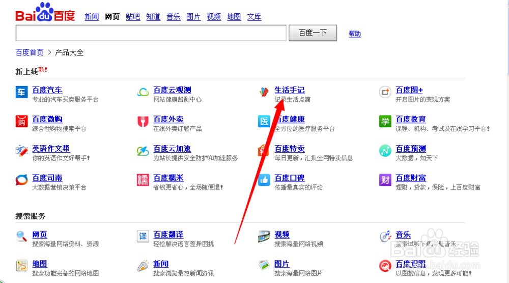The image size is (509, 283).
Task: Click the 网页 search service link
Action: 40,234
